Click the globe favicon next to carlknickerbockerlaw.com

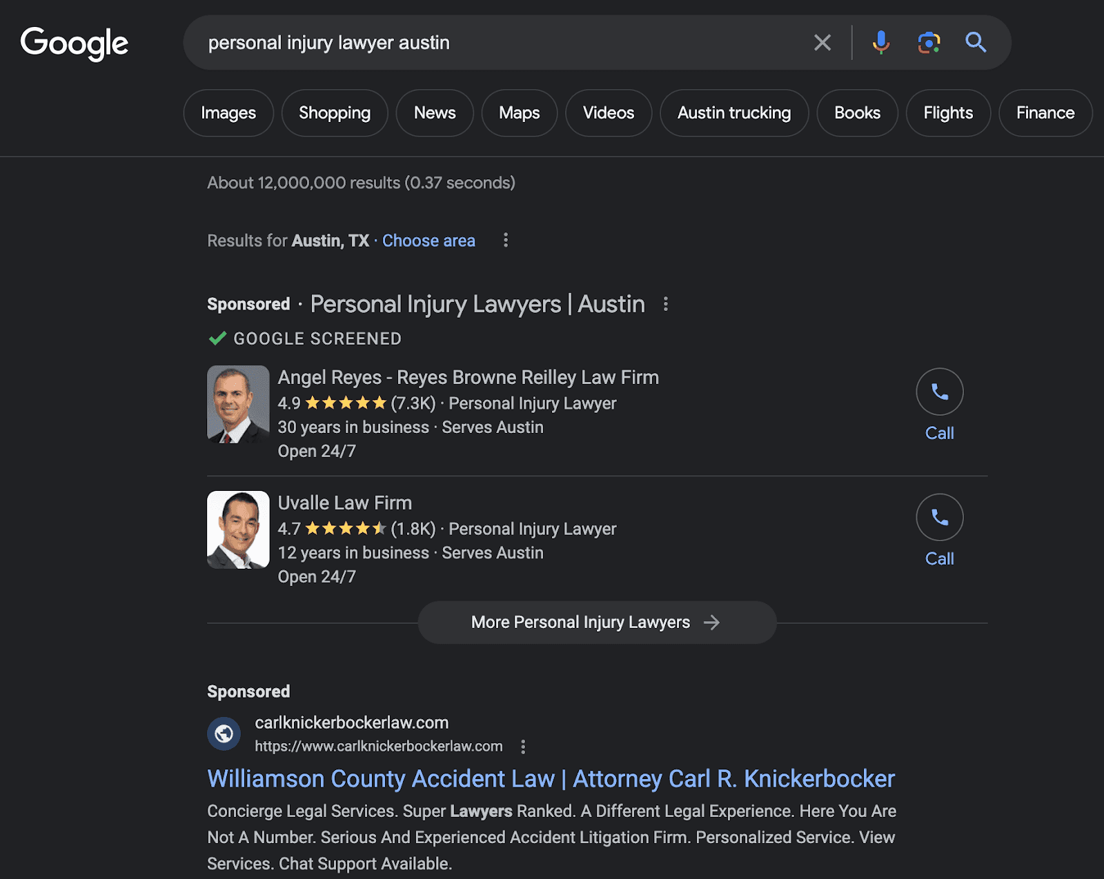point(222,734)
